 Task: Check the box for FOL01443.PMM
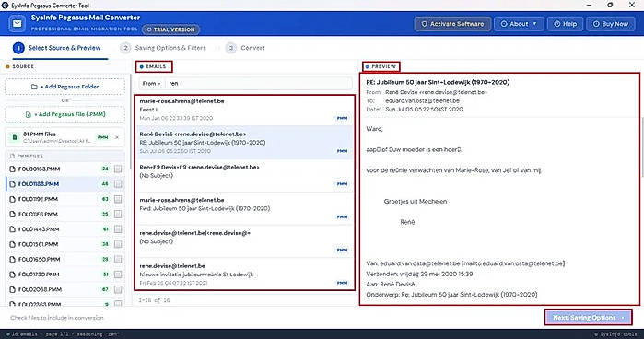(x=118, y=228)
